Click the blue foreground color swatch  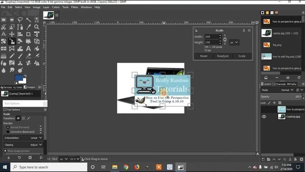click(19, 77)
